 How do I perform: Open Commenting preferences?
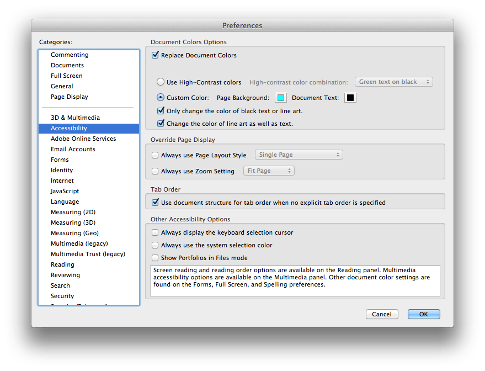69,55
